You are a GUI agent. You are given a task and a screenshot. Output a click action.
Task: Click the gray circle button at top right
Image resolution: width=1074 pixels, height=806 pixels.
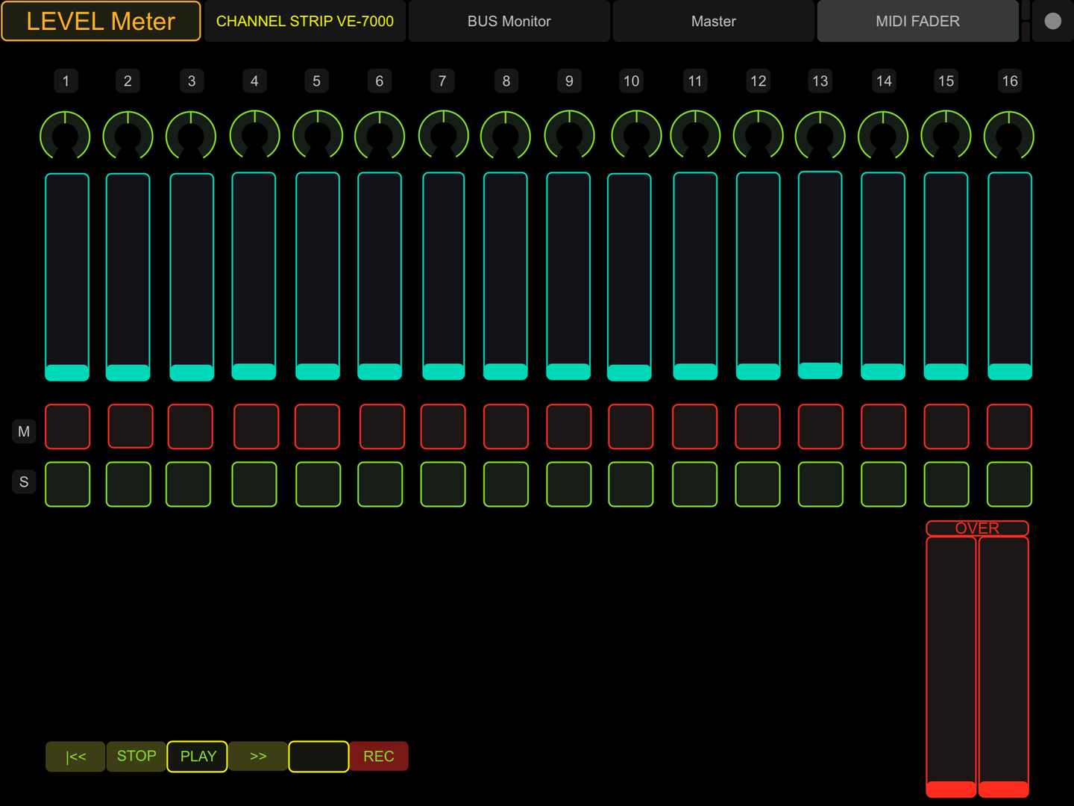1052,21
